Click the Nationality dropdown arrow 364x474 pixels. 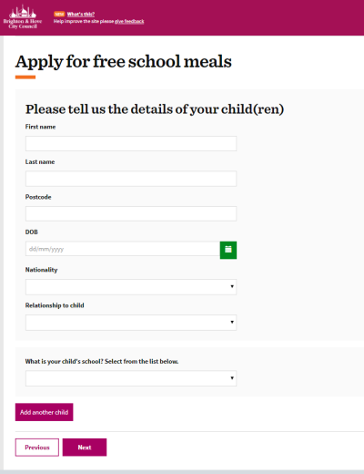232,286
